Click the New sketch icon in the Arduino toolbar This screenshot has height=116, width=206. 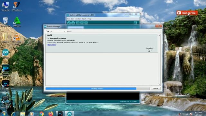tap(78, 23)
